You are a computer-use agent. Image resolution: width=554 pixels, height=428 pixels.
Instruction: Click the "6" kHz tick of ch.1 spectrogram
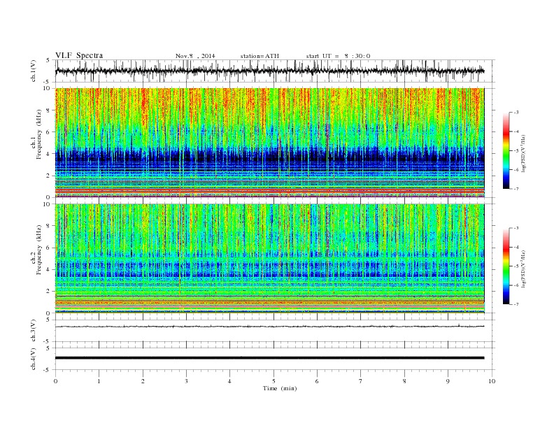coord(48,132)
